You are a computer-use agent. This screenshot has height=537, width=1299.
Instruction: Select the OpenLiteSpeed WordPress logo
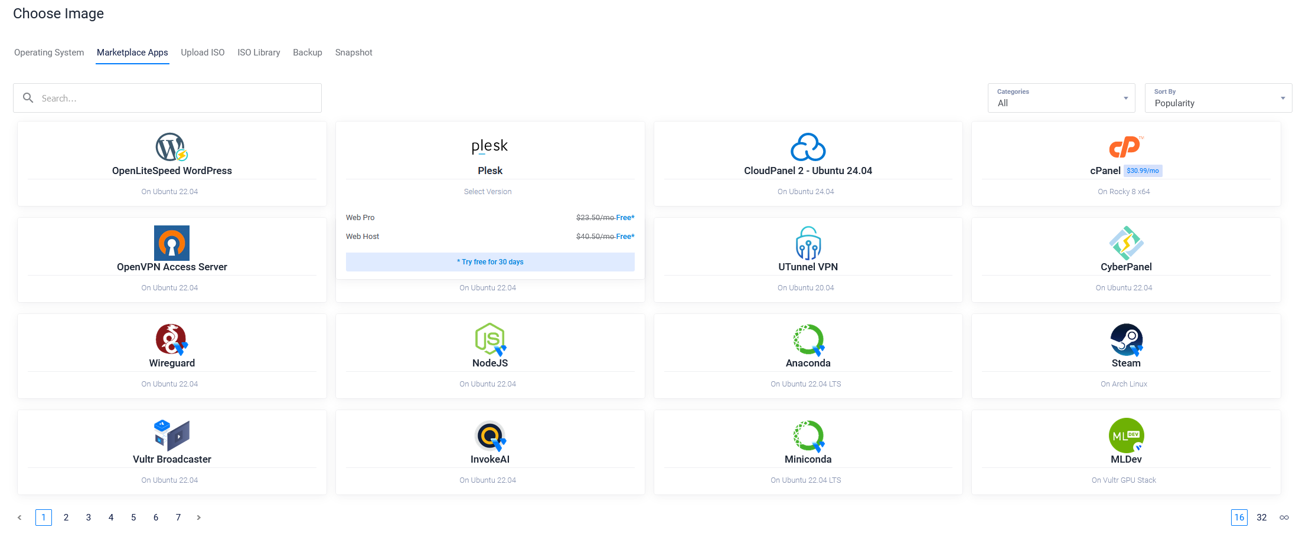click(x=172, y=147)
